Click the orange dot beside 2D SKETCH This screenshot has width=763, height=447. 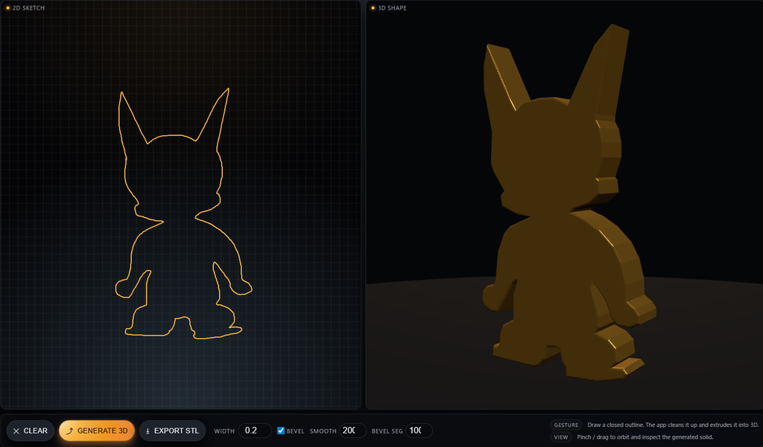point(9,7)
